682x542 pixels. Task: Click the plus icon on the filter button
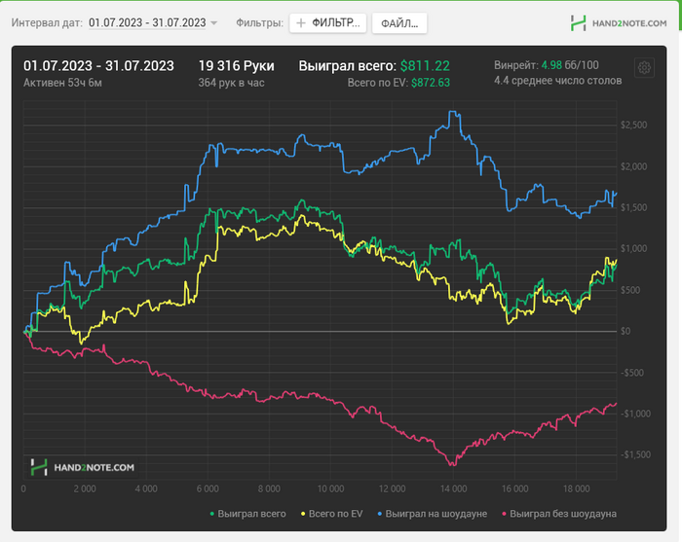(x=300, y=23)
